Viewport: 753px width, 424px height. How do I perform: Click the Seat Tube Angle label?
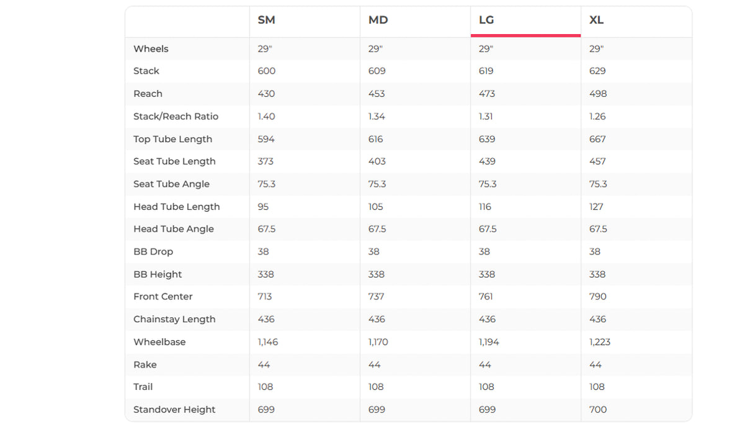171,184
